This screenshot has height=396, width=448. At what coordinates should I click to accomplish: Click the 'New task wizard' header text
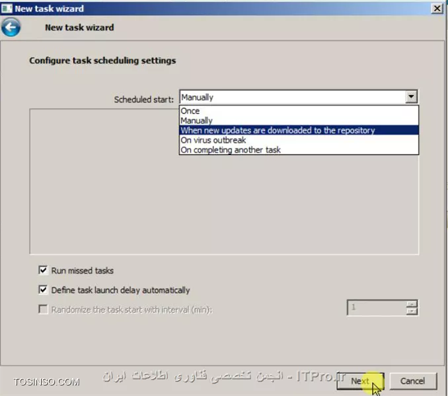79,27
